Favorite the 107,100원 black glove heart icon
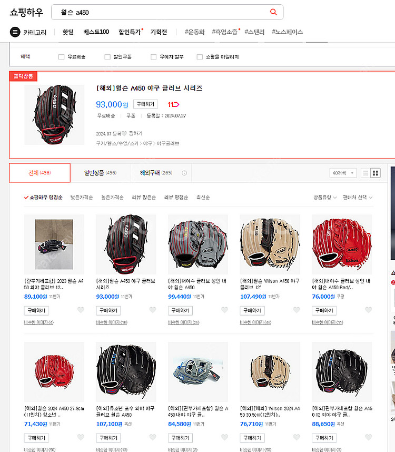This screenshot has width=395, height=452. coord(153,437)
